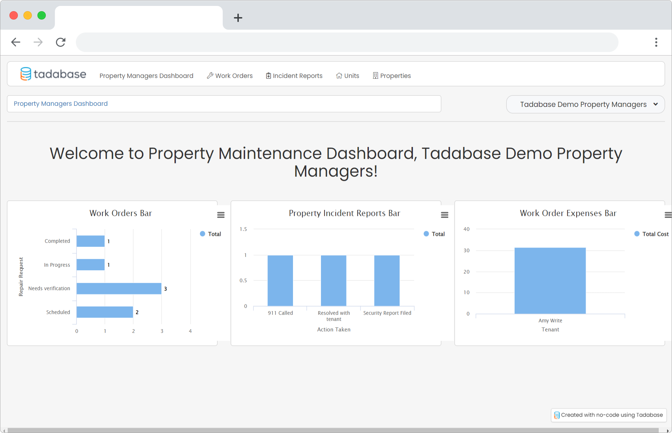The height and width of the screenshot is (433, 672).
Task: Toggle Total legend in Work Orders chart
Action: pyautogui.click(x=210, y=234)
